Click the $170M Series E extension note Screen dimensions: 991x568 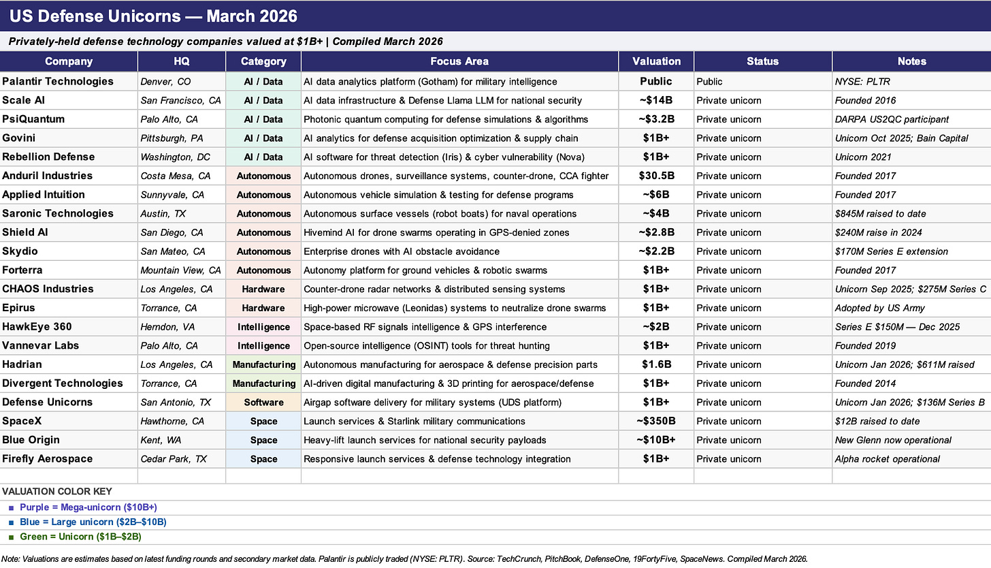[x=911, y=251]
